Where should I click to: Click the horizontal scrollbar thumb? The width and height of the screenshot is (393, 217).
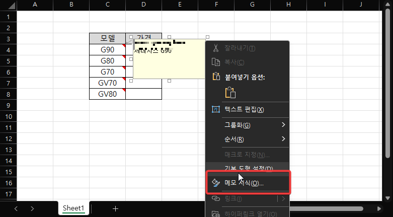click(x=326, y=208)
